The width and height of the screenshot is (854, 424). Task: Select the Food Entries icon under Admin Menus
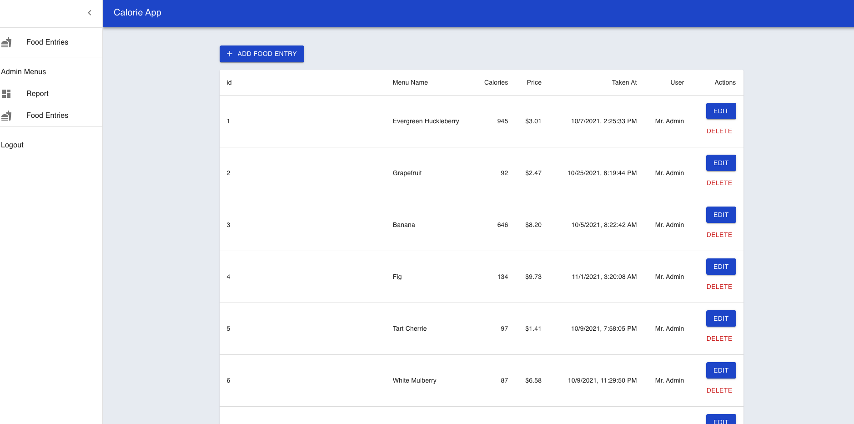(x=6, y=116)
